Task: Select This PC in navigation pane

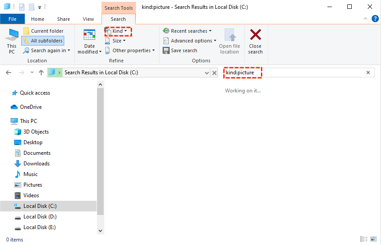Action: (x=24, y=121)
